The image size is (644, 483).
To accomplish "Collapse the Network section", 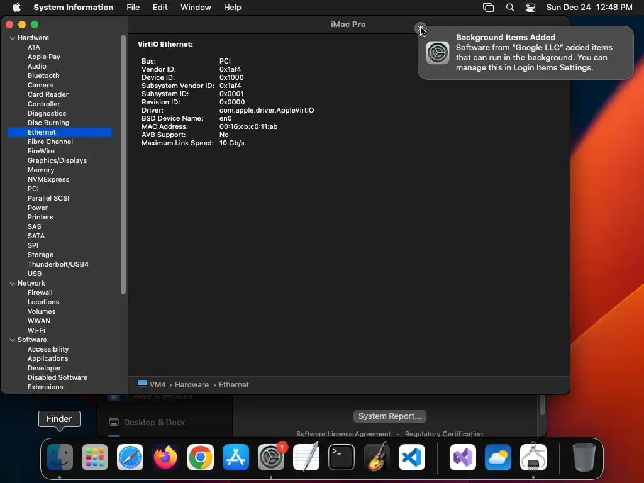I will pos(13,283).
